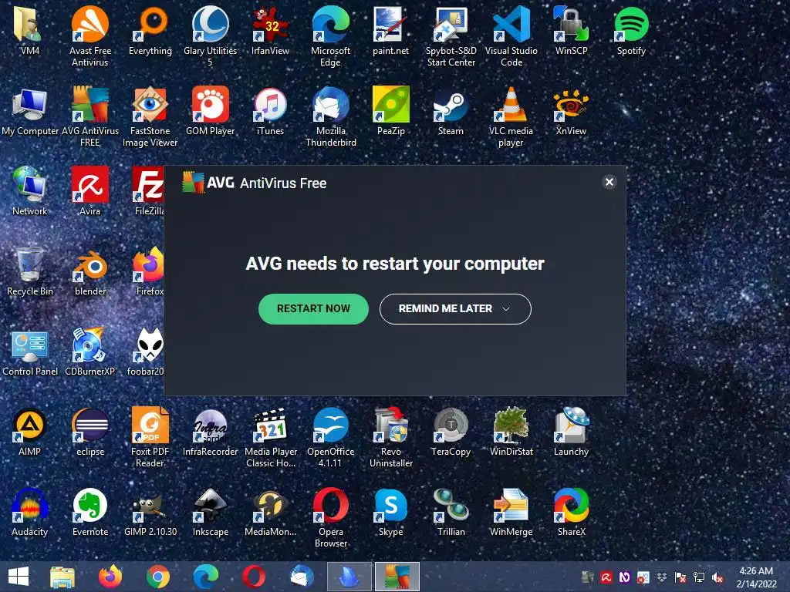Launch Firefox from the taskbar

point(110,577)
